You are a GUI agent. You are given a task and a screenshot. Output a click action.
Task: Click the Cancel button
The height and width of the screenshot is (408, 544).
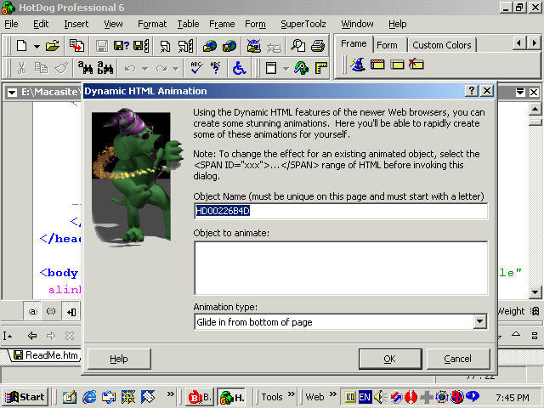click(457, 359)
